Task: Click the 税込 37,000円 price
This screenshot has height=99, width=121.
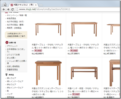Action: (73, 54)
